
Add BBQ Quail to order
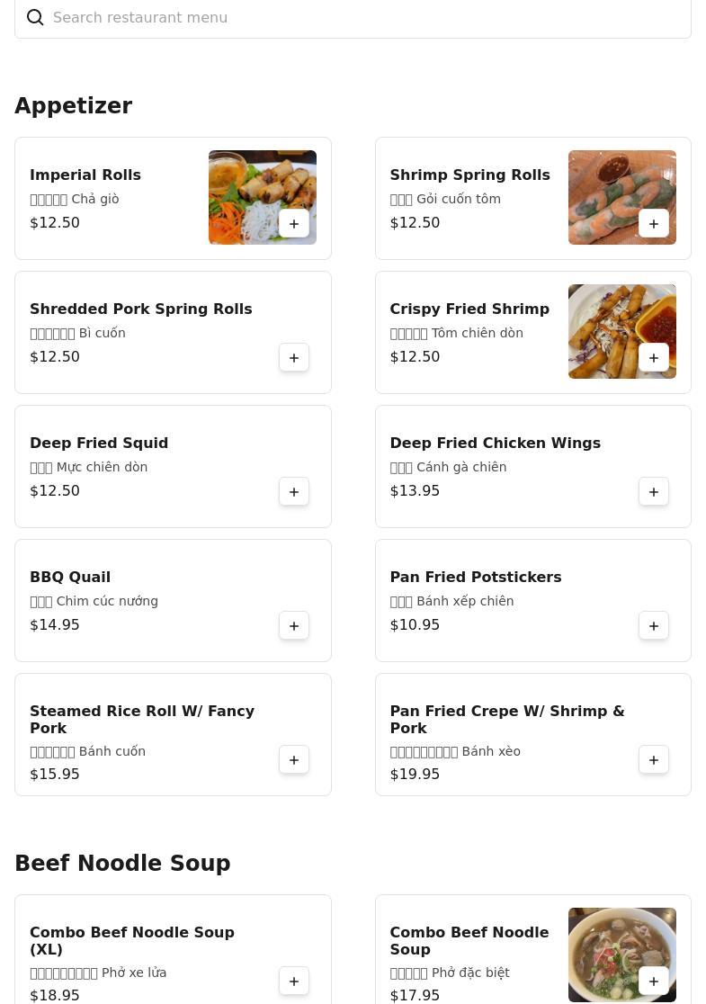pos(294,626)
